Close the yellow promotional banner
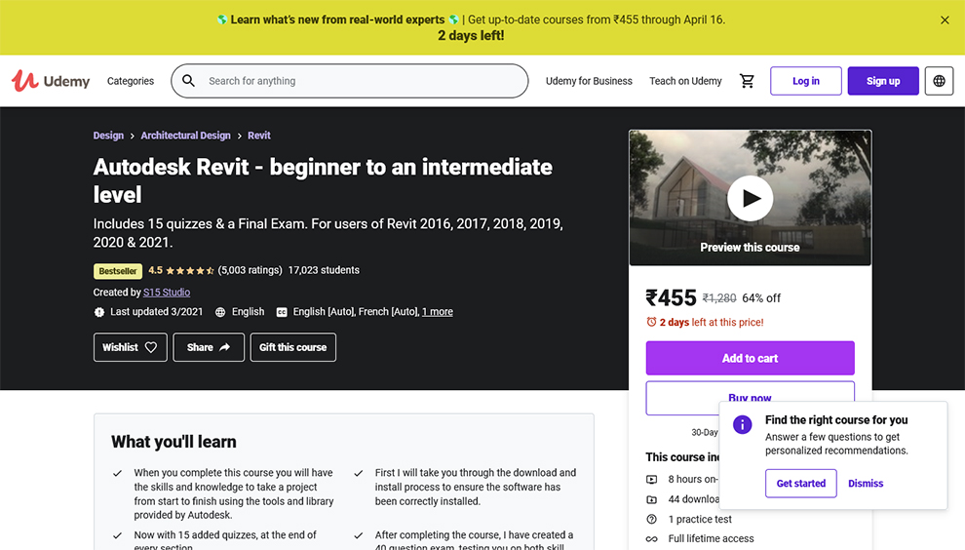The image size is (965, 550). (x=945, y=20)
